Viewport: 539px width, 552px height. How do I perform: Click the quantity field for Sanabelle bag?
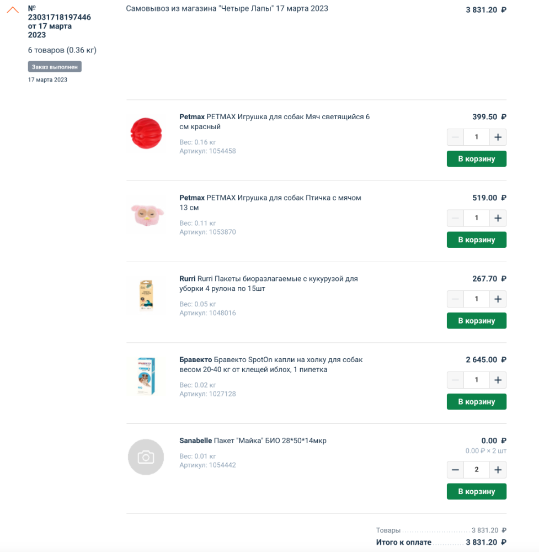(x=477, y=470)
